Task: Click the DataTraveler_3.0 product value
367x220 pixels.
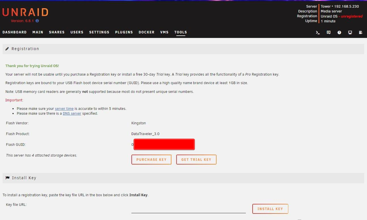Action: click(145, 134)
